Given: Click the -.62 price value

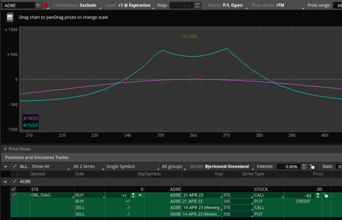Looking at the screenshot, I should coord(308,196).
